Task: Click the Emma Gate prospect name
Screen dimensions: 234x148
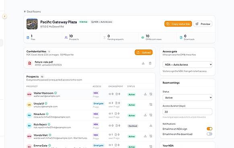Action: pos(41,146)
